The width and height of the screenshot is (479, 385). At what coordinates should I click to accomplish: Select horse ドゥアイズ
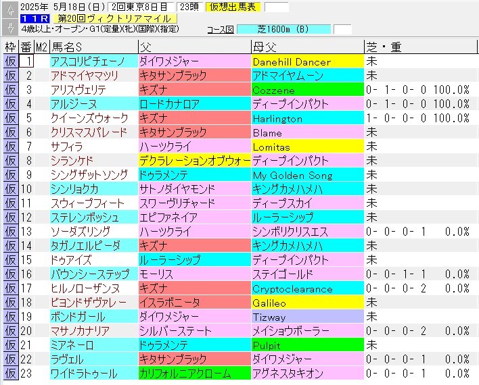94,260
